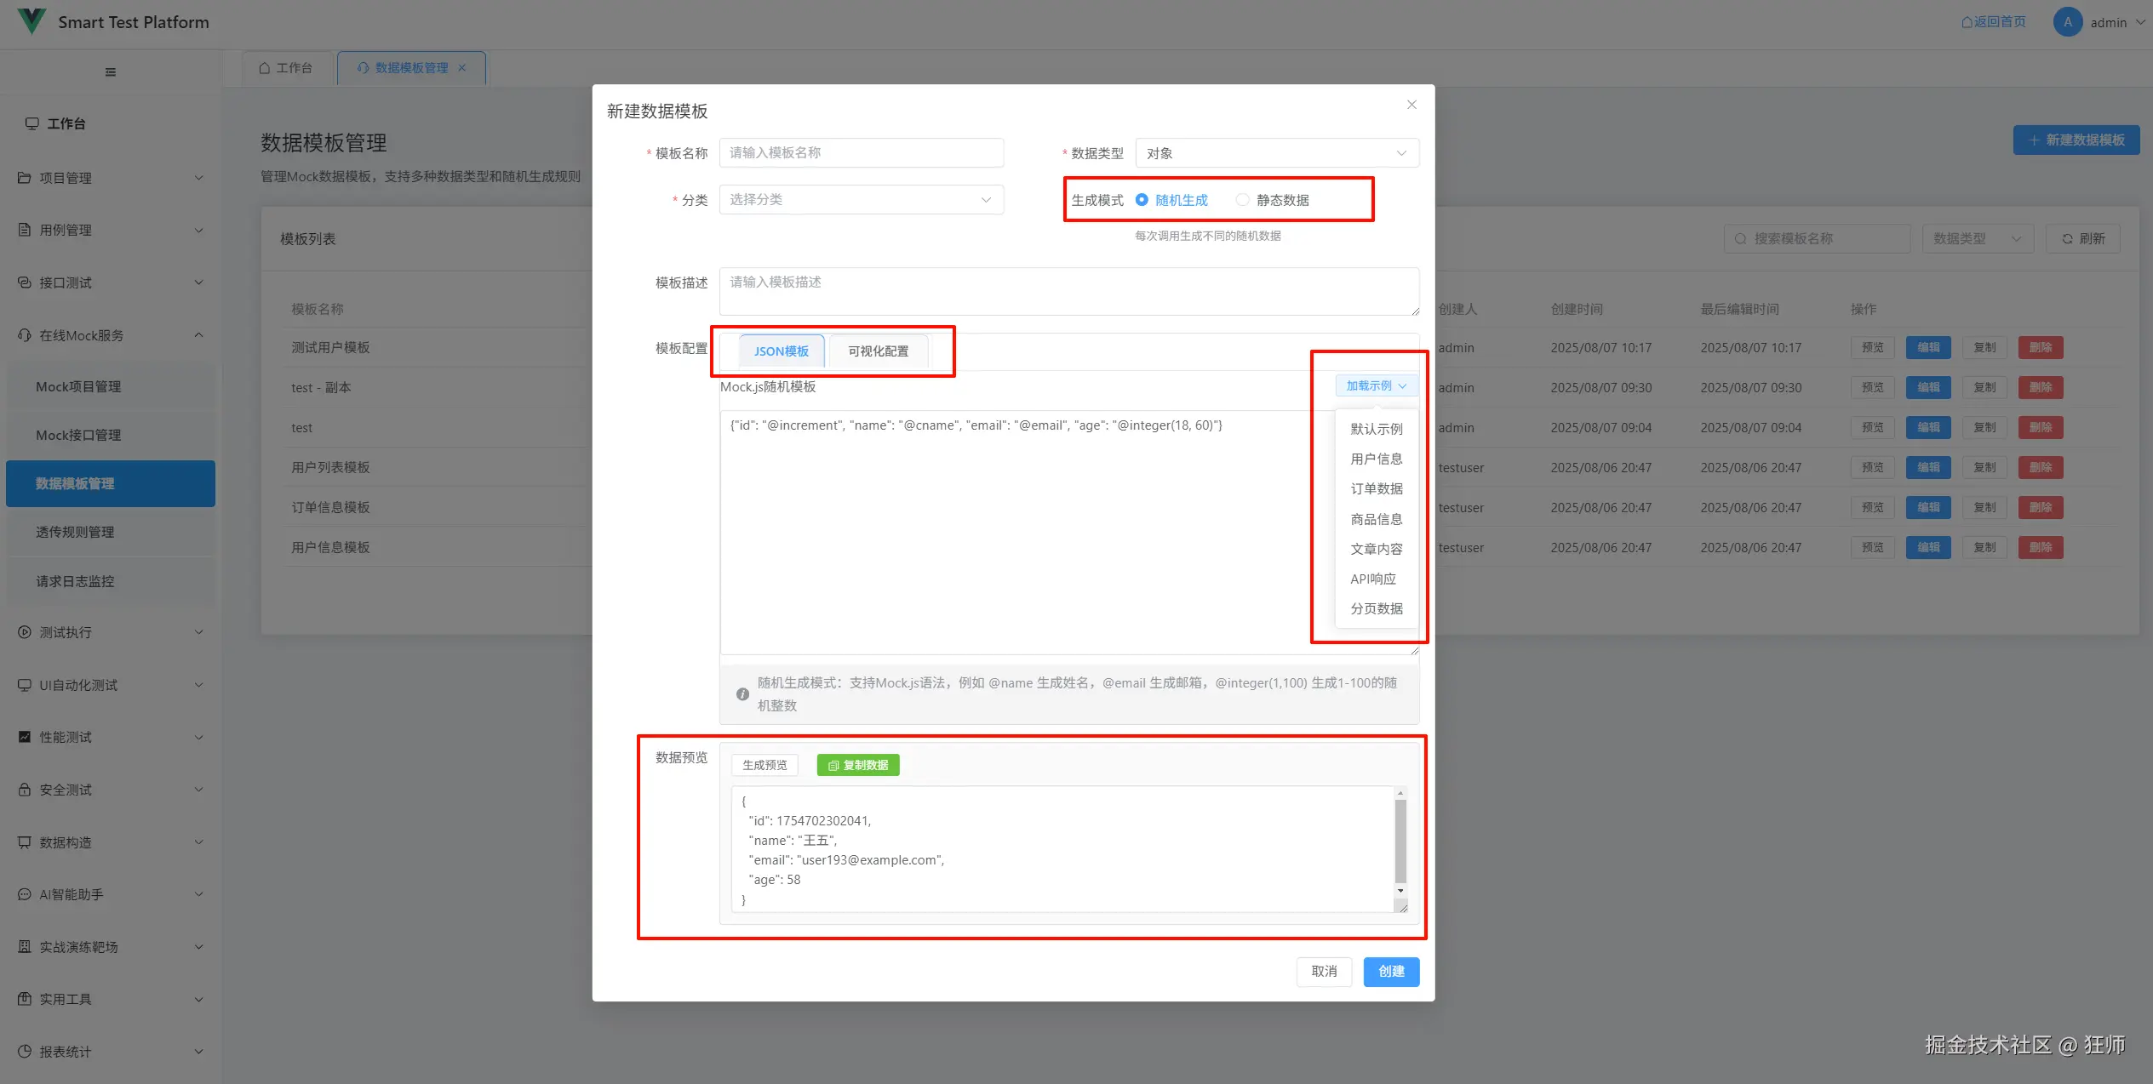Select the 静态数据 radio option
Image resolution: width=2153 pixels, height=1084 pixels.
point(1243,200)
